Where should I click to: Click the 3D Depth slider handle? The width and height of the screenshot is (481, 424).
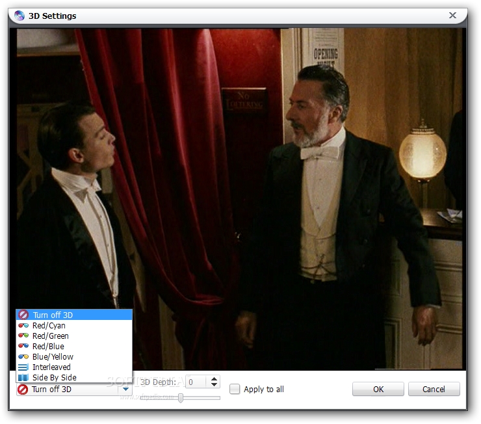point(181,398)
